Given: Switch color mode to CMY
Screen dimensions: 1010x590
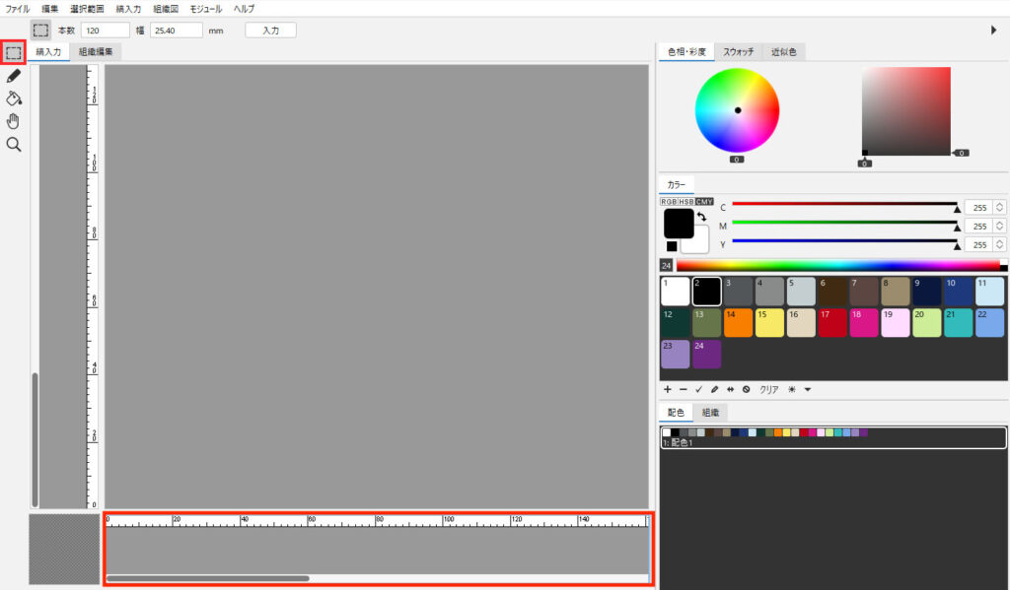Looking at the screenshot, I should click(704, 201).
